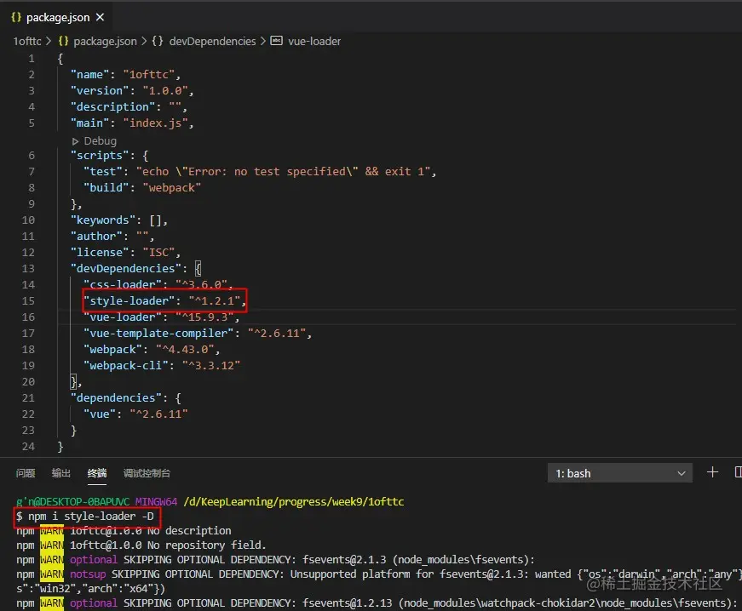The image size is (742, 611).
Task: Click the 'No repository field.' terminal warning text
Action: click(x=206, y=545)
